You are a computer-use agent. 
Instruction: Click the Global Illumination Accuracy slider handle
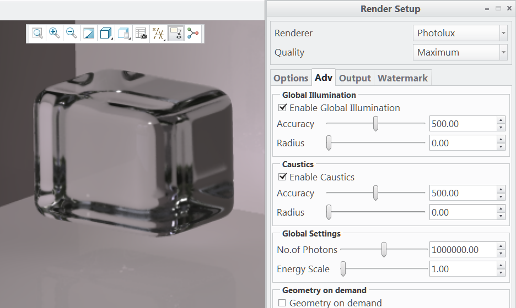375,124
